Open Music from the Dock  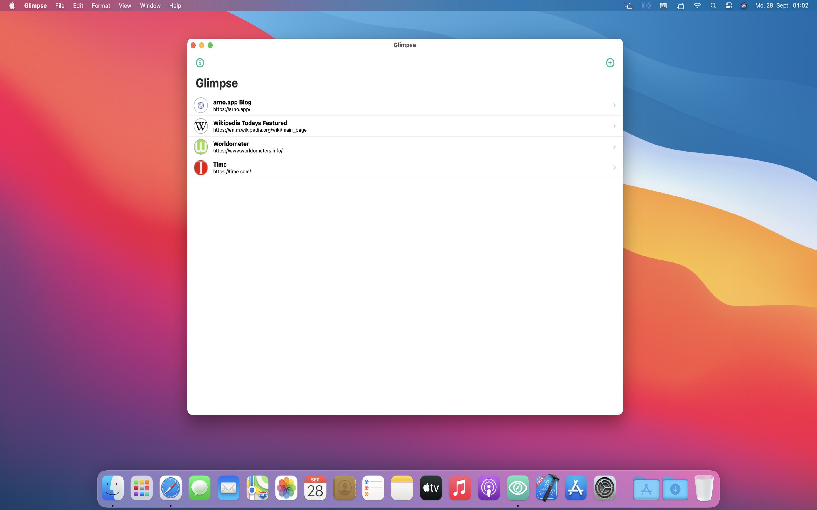[460, 488]
